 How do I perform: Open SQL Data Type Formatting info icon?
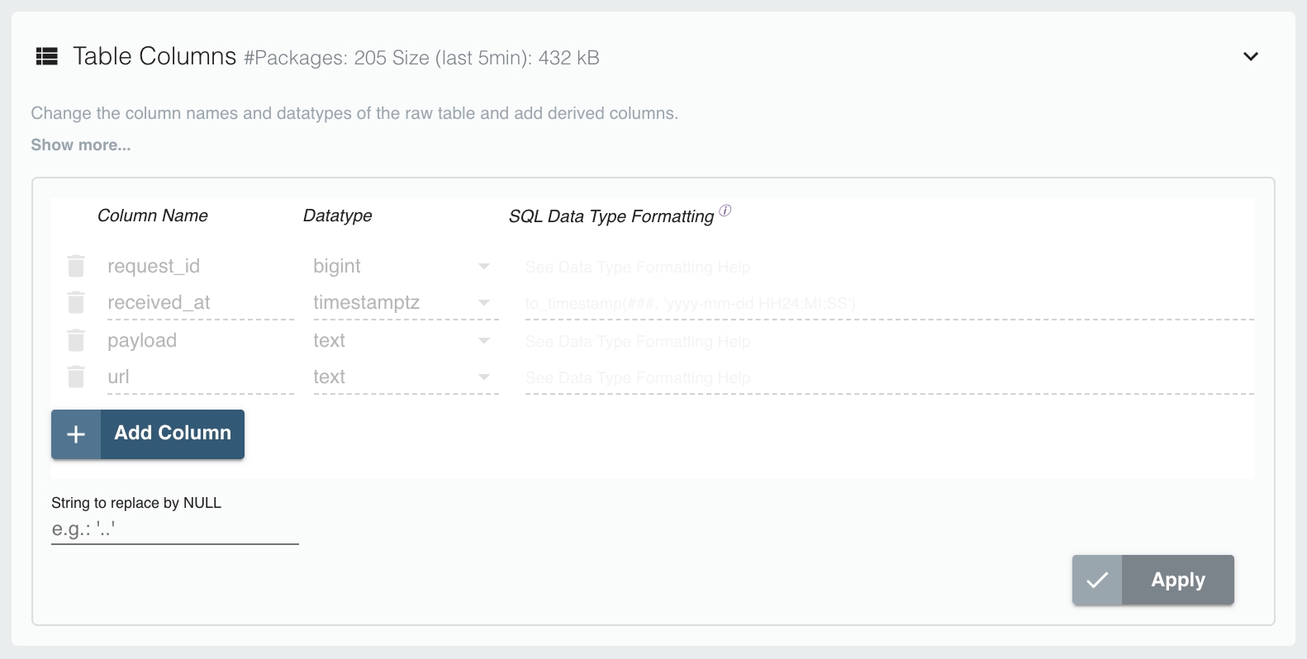pos(725,211)
